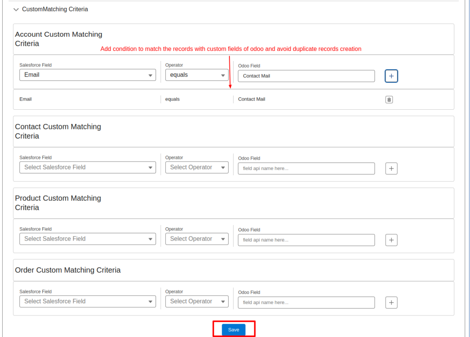Viewport: 470px width, 337px height.
Task: Click 'Contact Mail' text in saved condition row
Action: tap(252, 99)
